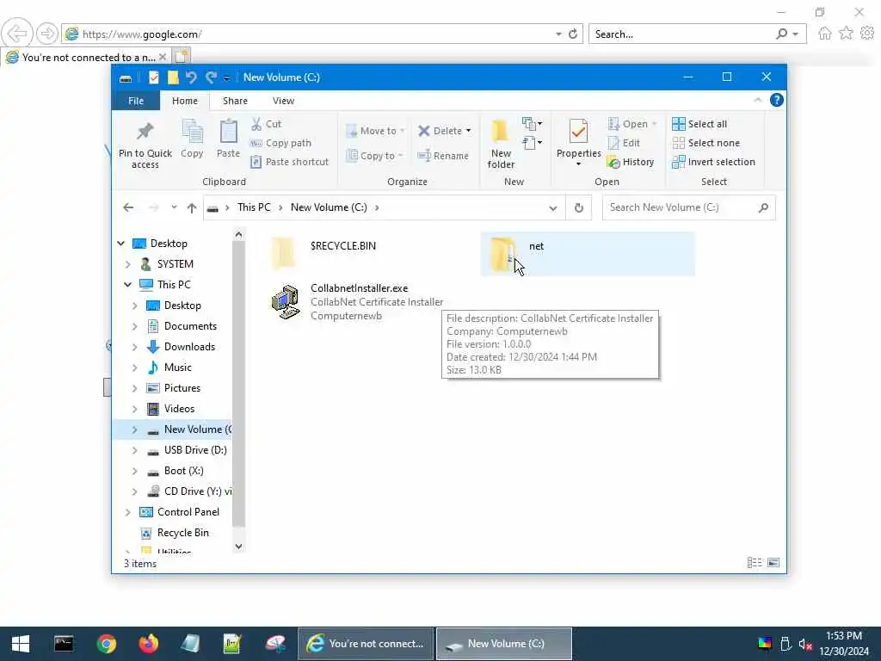881x661 pixels.
Task: Click Search New Volume (C:) box
Action: (x=689, y=207)
